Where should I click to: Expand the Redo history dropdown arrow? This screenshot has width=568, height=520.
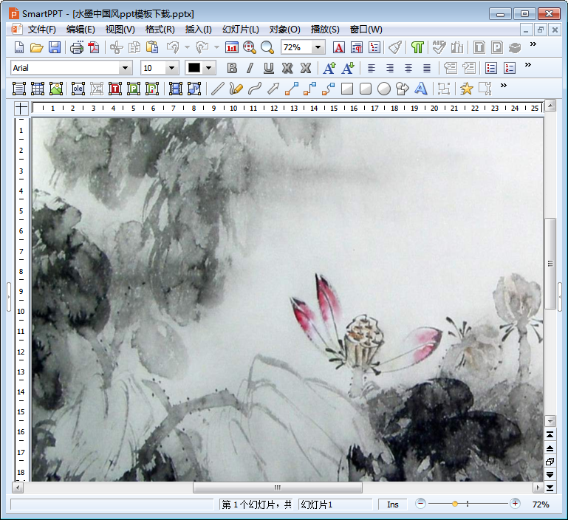click(x=216, y=47)
